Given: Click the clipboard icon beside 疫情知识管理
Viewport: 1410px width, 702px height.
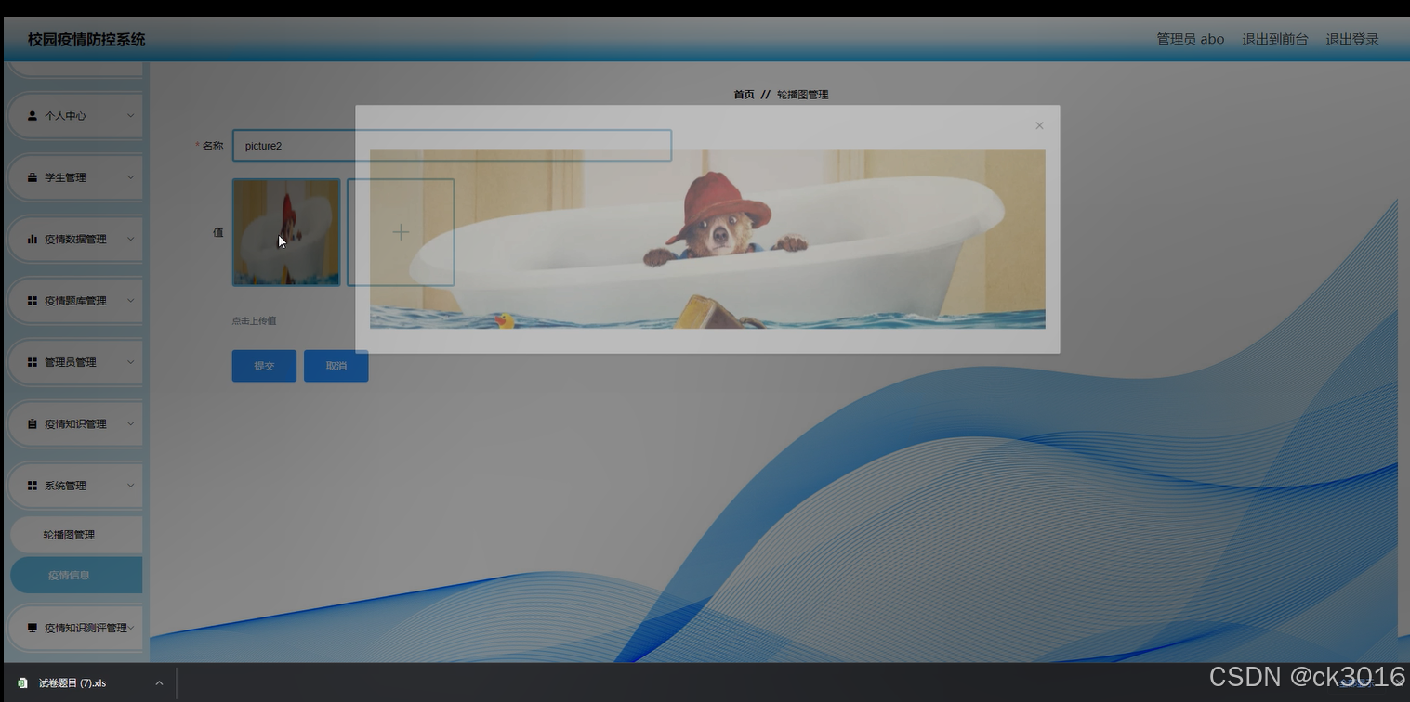Looking at the screenshot, I should (x=33, y=424).
